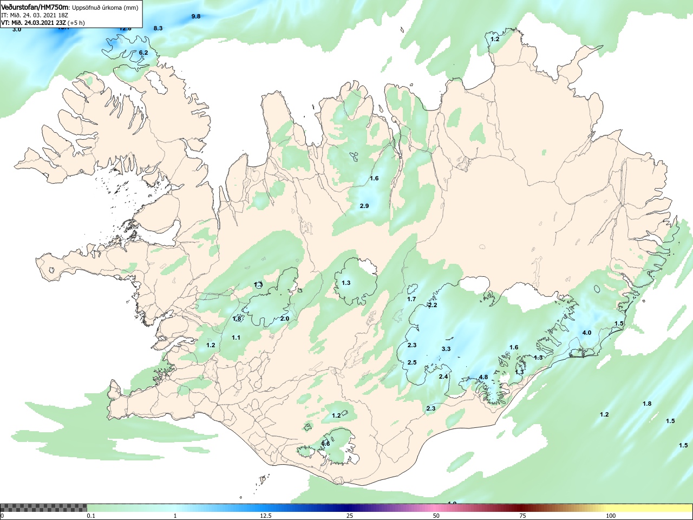Image resolution: width=693 pixels, height=520 pixels.
Task: Click the 12.5 label on the color scale
Action: click(266, 516)
